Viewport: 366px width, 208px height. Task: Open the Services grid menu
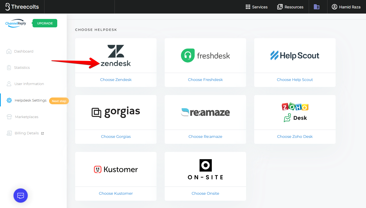257,7
